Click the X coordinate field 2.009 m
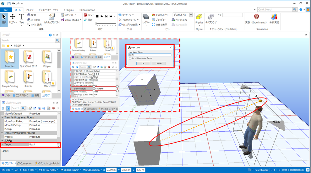 click(111, 170)
